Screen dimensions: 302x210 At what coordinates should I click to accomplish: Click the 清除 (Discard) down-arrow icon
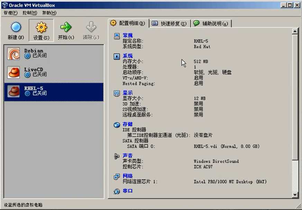91,27
